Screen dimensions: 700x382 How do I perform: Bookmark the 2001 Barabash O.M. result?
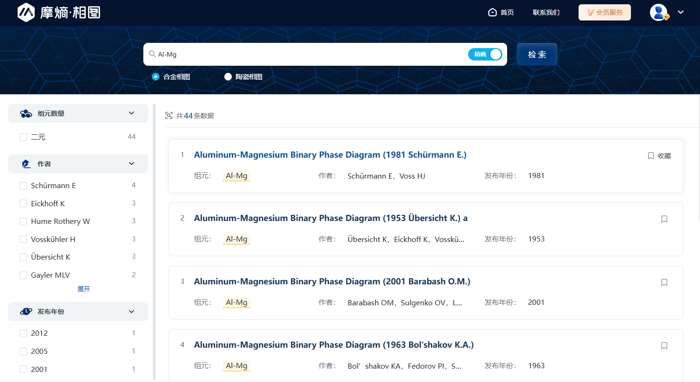[664, 282]
